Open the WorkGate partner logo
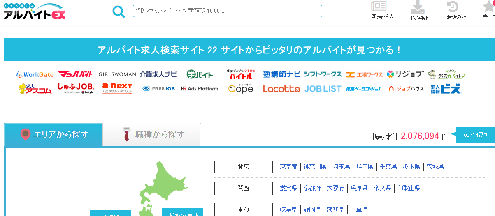The image size is (495, 216). (x=35, y=74)
